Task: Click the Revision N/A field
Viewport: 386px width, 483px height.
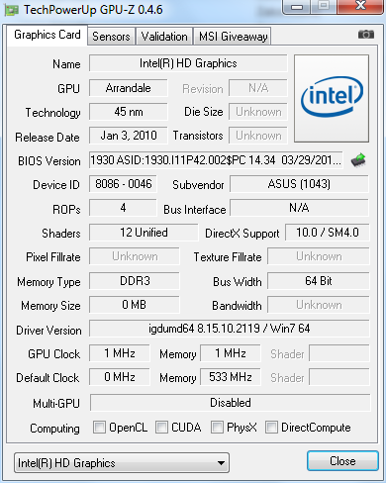Action: [x=258, y=88]
